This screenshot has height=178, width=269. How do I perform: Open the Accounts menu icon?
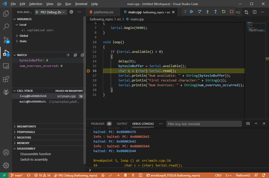click(6, 152)
